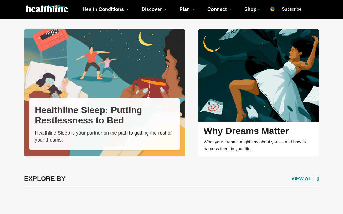Click the Subscribe link
Screen dimensions: 343x214
[292, 9]
